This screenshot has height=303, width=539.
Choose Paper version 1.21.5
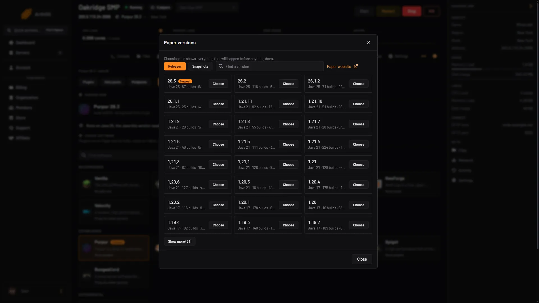[x=289, y=144]
